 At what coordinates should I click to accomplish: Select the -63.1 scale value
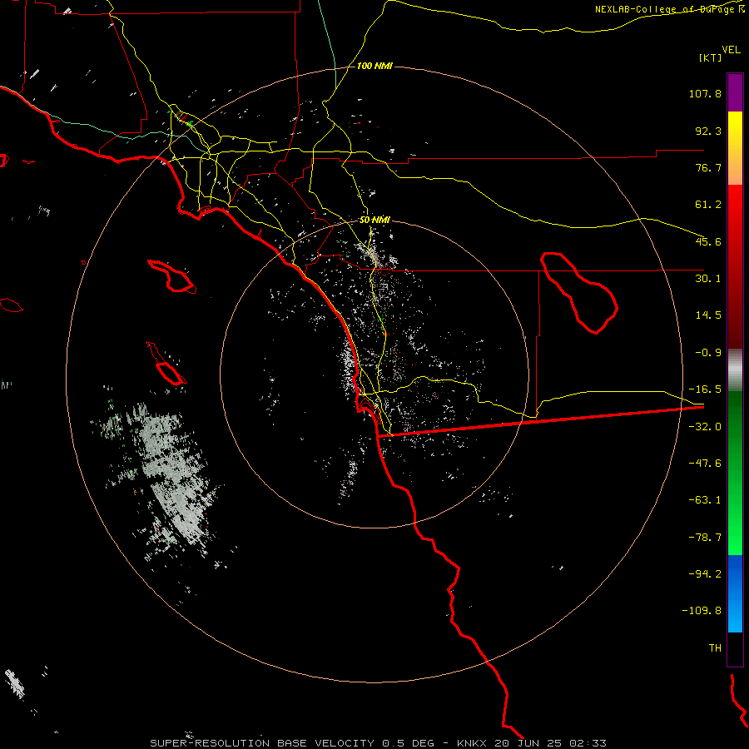pos(705,500)
